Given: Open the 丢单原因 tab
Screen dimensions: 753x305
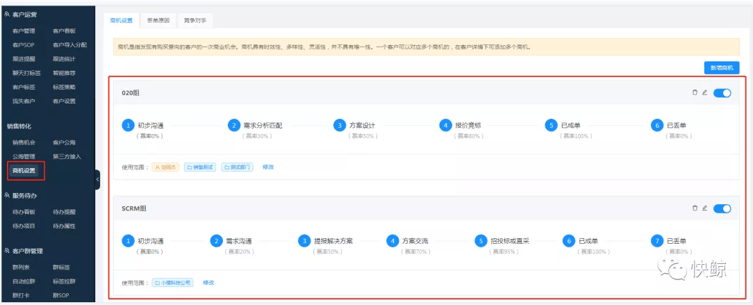Looking at the screenshot, I should point(158,21).
